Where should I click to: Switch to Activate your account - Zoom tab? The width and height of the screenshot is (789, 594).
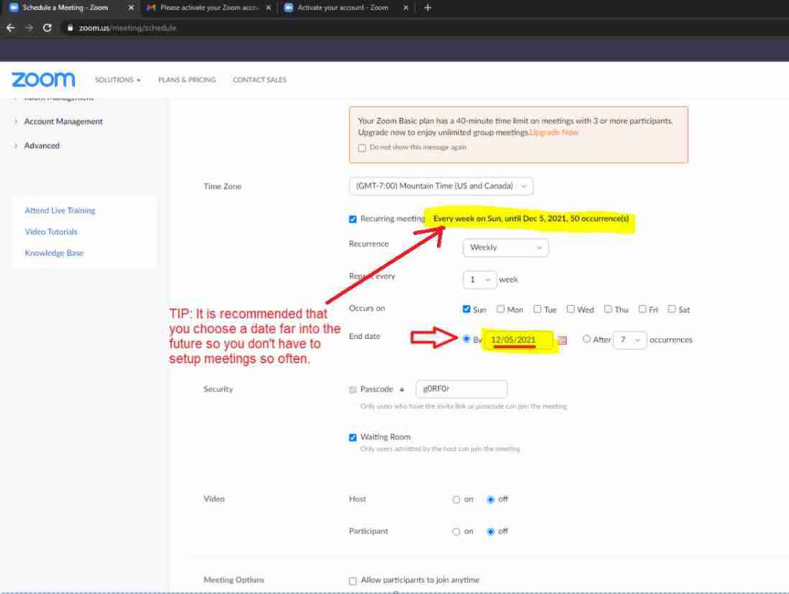(x=342, y=8)
